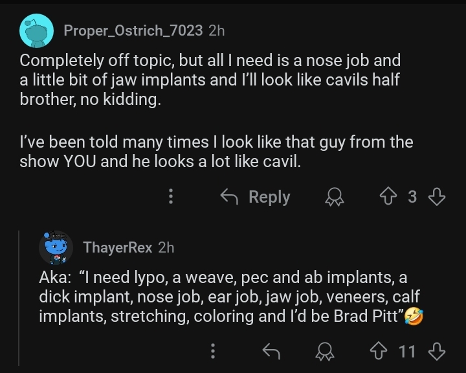Click the vote score 11 on ThayerRex's comment
466x373 pixels.
pyautogui.click(x=407, y=352)
